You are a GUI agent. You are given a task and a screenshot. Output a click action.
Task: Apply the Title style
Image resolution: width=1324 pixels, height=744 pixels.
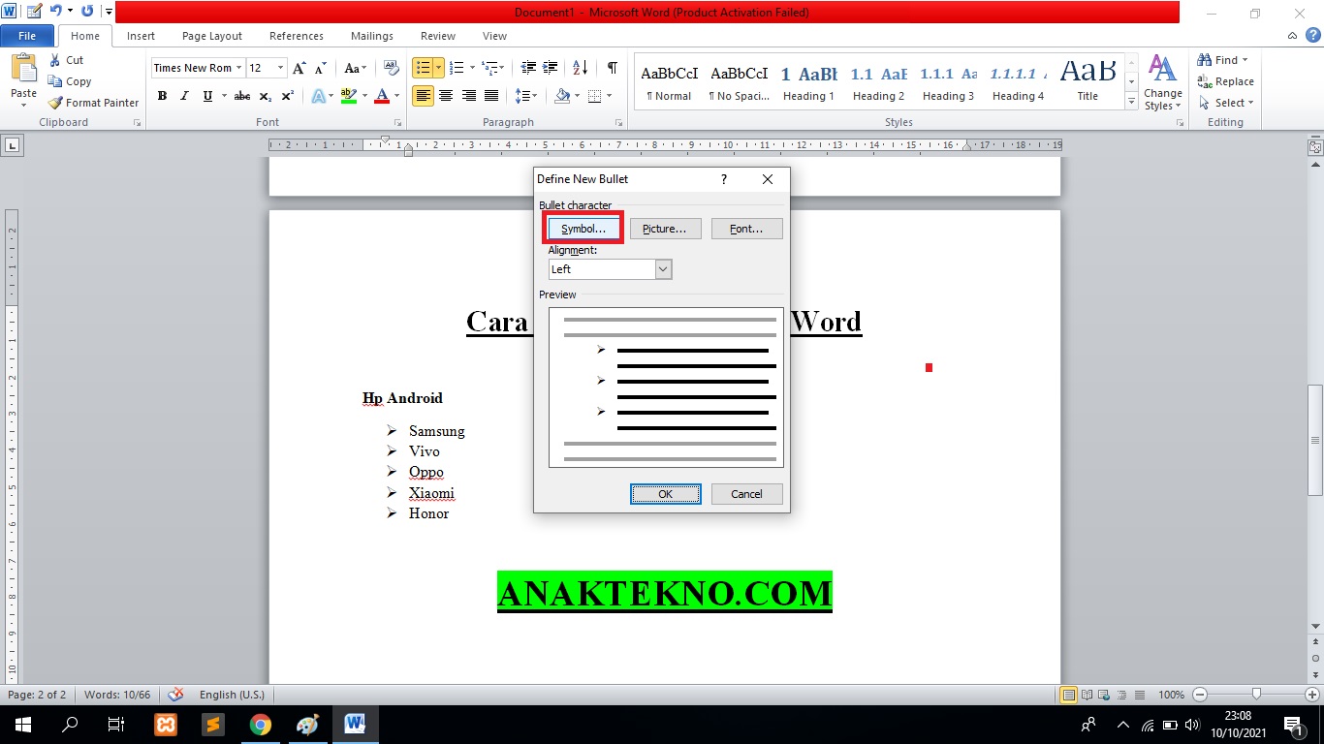point(1088,82)
